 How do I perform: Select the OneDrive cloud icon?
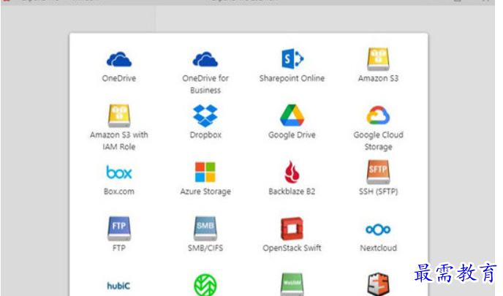[x=119, y=59]
